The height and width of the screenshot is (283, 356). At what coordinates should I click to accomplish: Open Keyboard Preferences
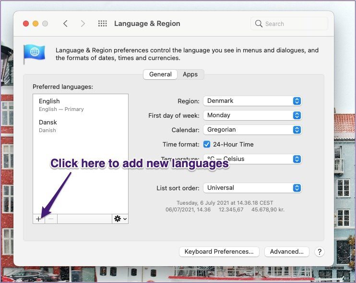pos(219,252)
